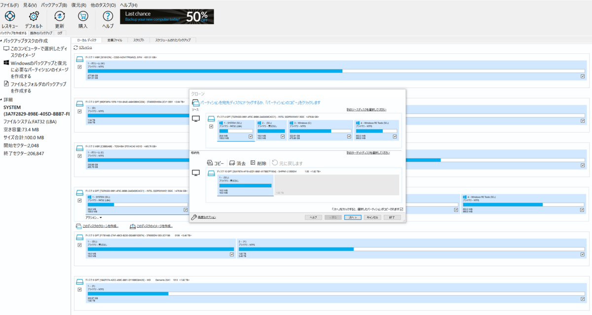The width and height of the screenshot is (592, 315).
Task: Click the monitor icon beside 格納先 section
Action: [x=196, y=173]
